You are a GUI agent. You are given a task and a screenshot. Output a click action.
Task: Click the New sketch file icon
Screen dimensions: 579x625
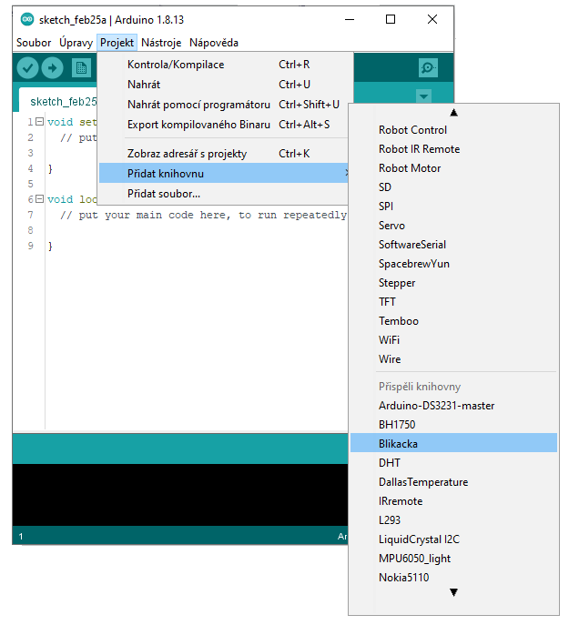point(81,68)
